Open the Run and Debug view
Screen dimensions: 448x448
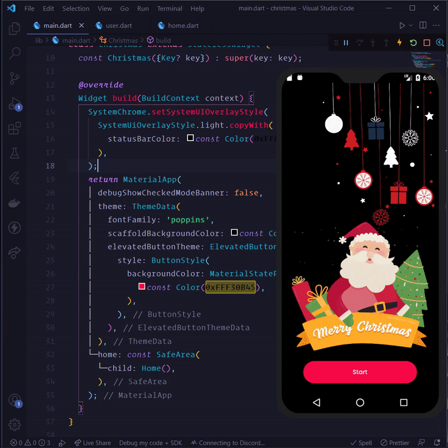tap(15, 104)
